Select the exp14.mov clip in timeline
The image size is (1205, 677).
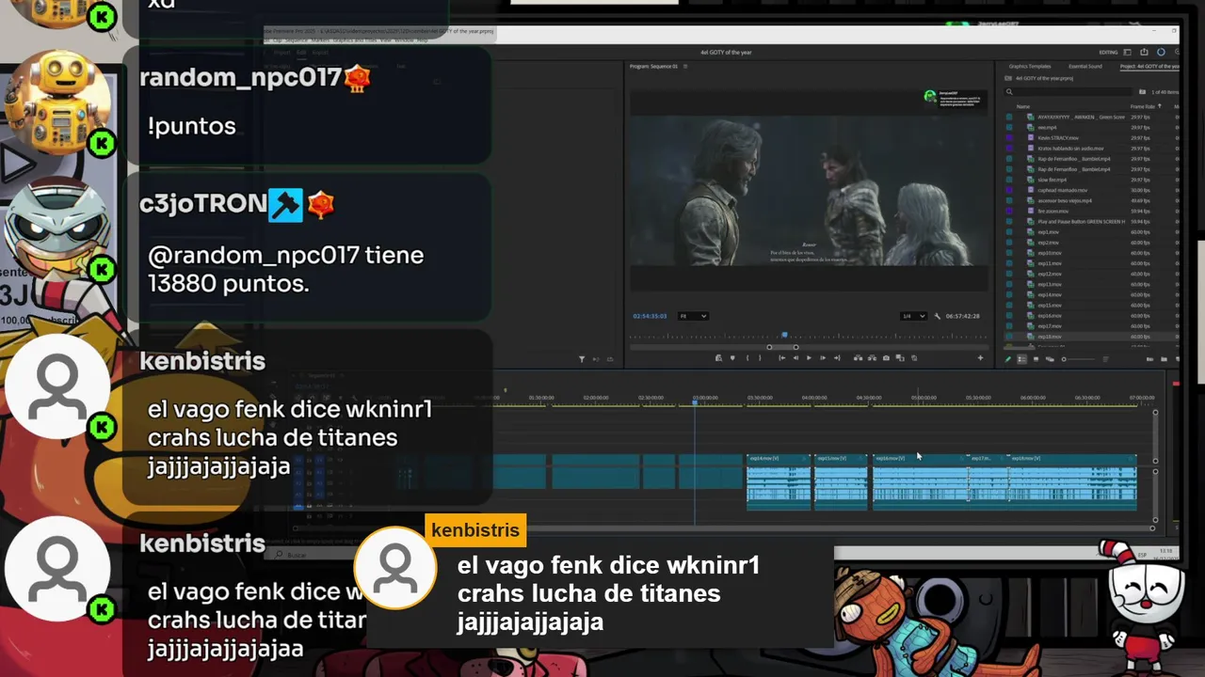[779, 481]
